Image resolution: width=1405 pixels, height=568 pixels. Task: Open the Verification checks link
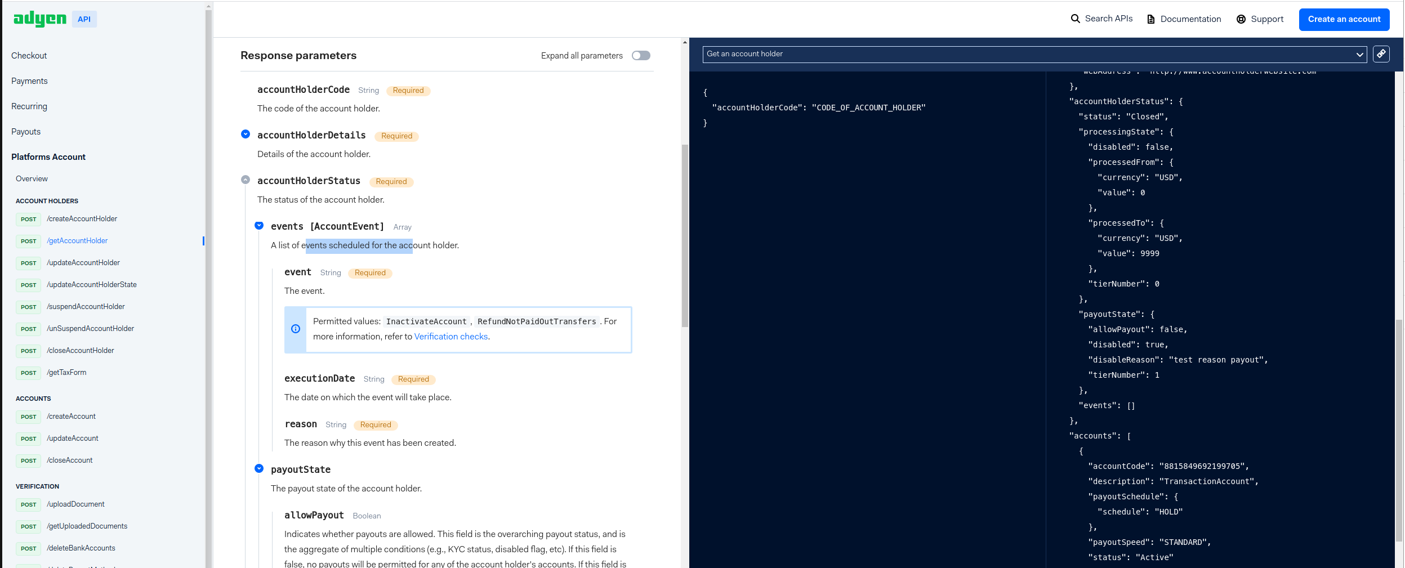(x=451, y=336)
